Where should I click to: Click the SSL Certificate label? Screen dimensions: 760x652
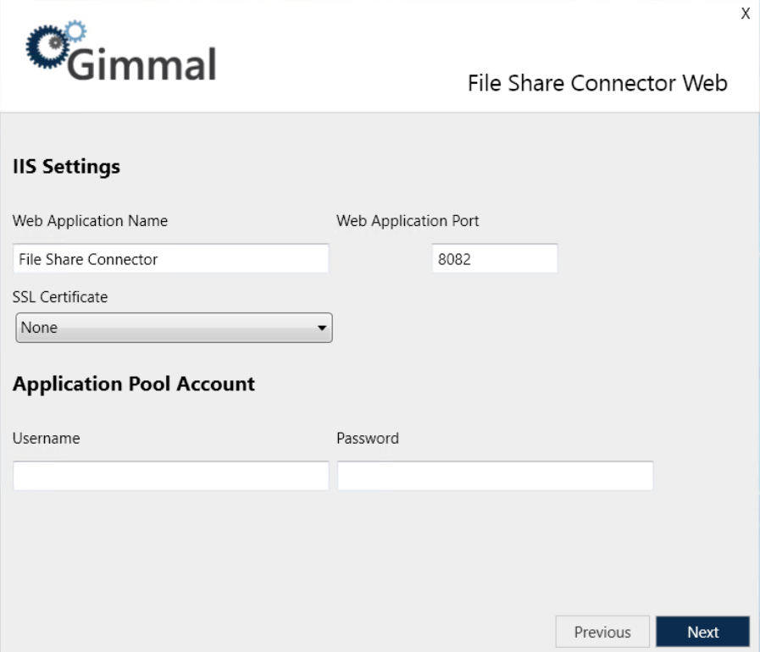(60, 297)
